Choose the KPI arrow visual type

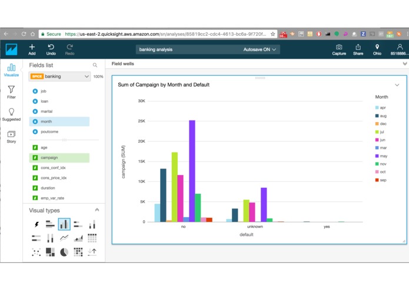coord(92,252)
